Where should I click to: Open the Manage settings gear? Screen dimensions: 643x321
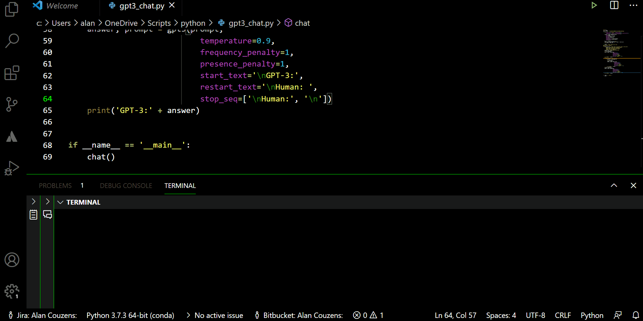coord(12,291)
